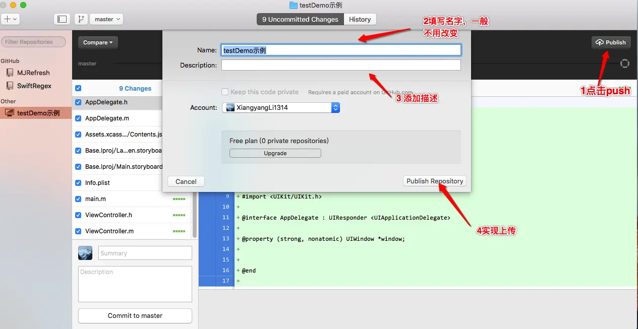Click the testDemo示例 computer icon
The height and width of the screenshot is (329, 638).
(x=9, y=113)
